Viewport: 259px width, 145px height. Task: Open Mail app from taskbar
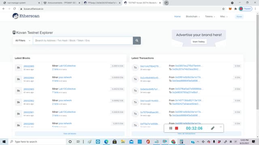pos(131,141)
